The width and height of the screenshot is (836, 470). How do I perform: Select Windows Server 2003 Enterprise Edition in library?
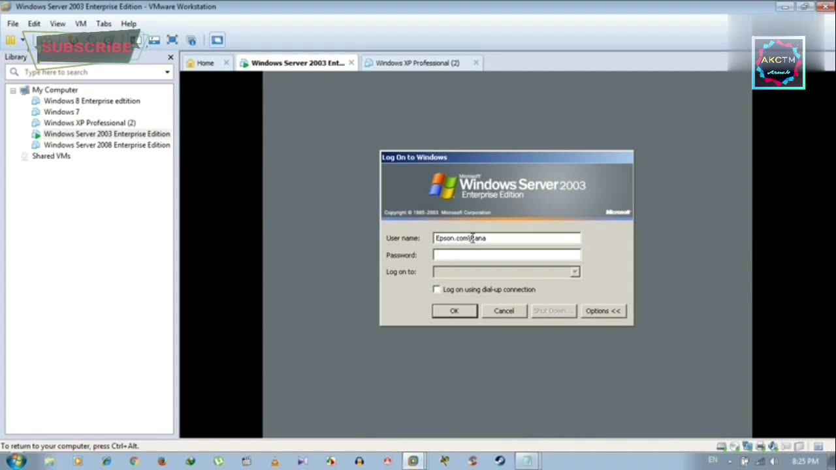[106, 134]
